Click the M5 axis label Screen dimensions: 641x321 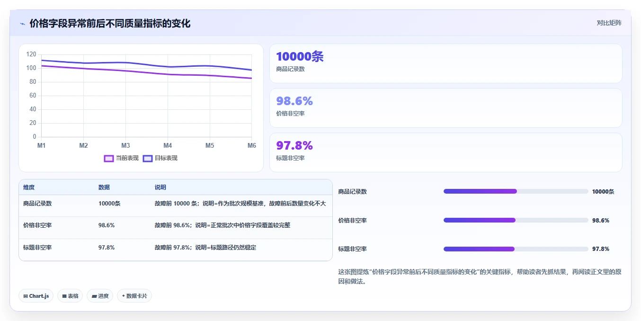click(210, 145)
